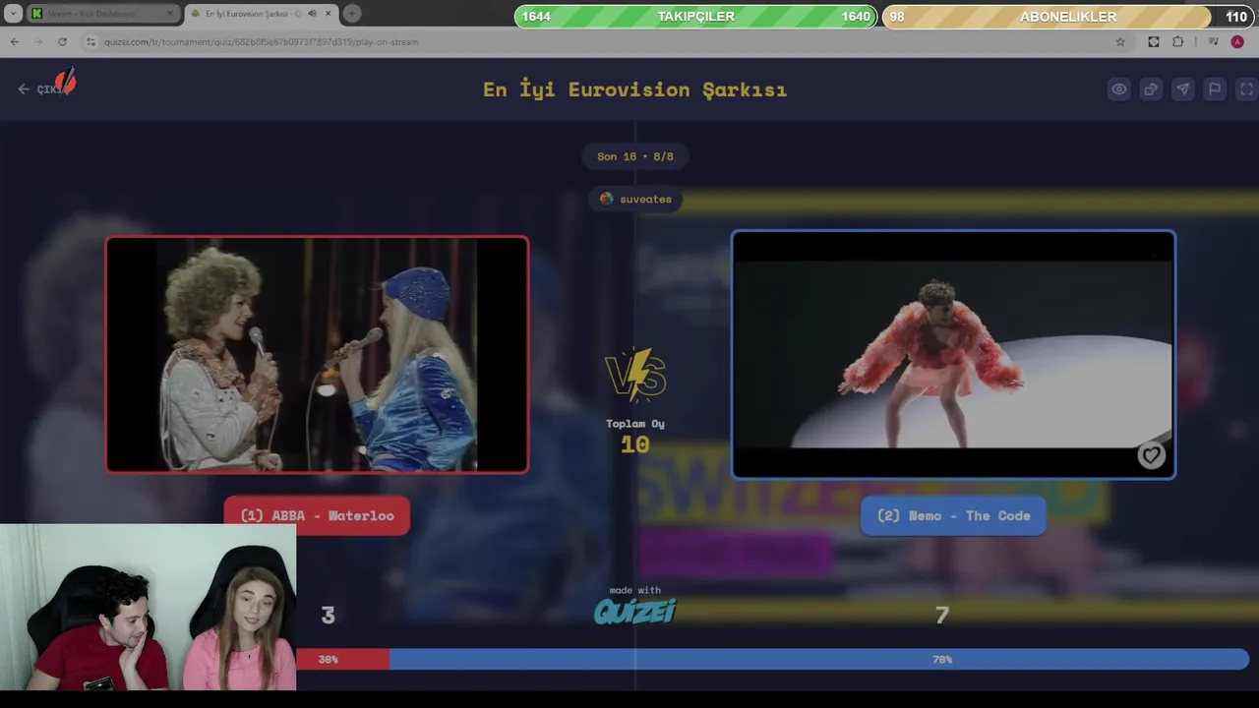The image size is (1259, 708).
Task: Click the Quizei logo
Action: pos(635,612)
